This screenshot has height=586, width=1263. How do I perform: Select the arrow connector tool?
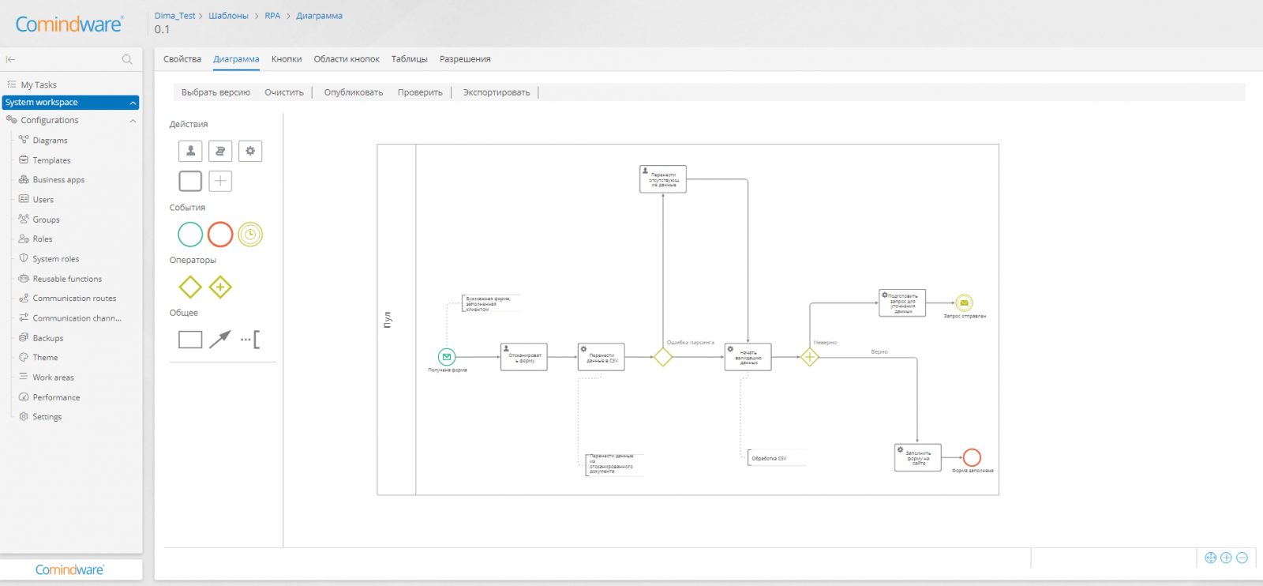coord(220,340)
